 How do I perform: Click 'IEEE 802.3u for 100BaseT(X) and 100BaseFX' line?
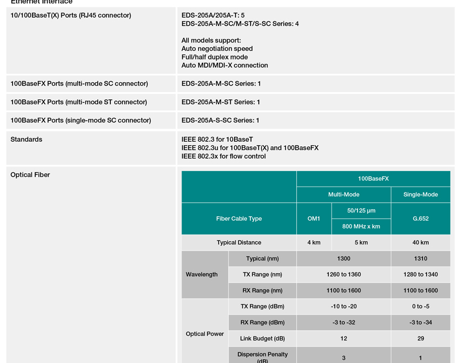tap(250, 148)
